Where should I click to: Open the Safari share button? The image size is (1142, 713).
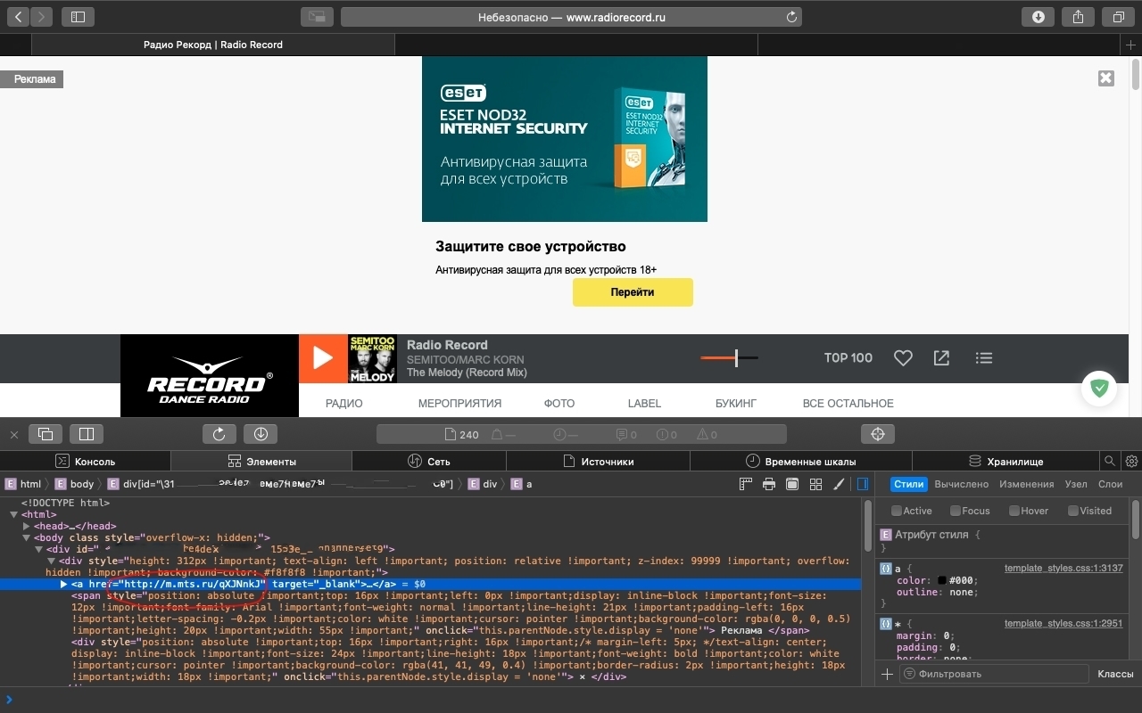1079,17
